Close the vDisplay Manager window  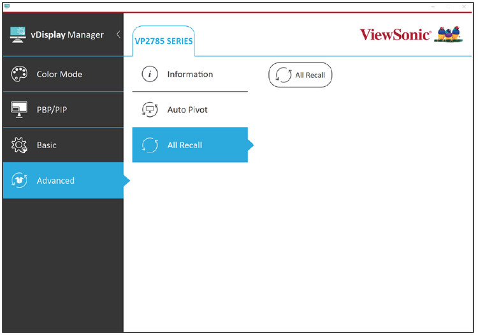click(x=464, y=6)
